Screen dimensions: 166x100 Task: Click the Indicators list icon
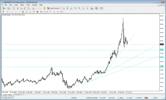click(x=92, y=8)
